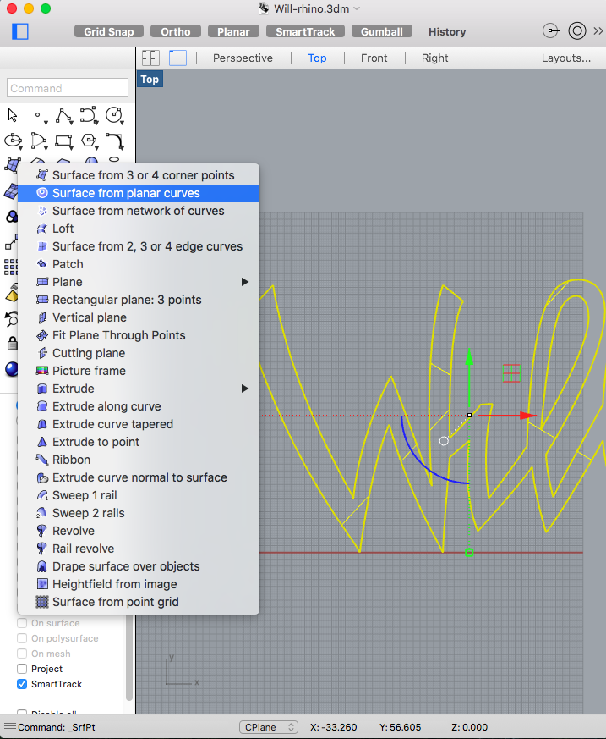
Task: Select the arrow pointer selection tool
Action: (x=13, y=115)
